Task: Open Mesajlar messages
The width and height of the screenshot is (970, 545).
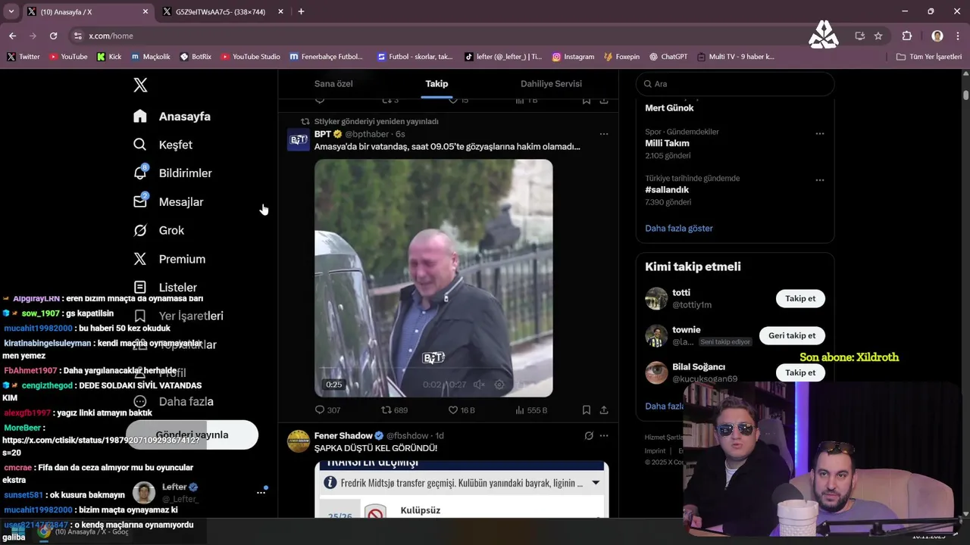Action: 168,202
